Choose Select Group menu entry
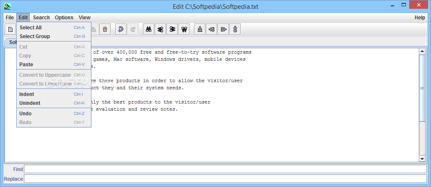431x187 pixels. point(54,36)
